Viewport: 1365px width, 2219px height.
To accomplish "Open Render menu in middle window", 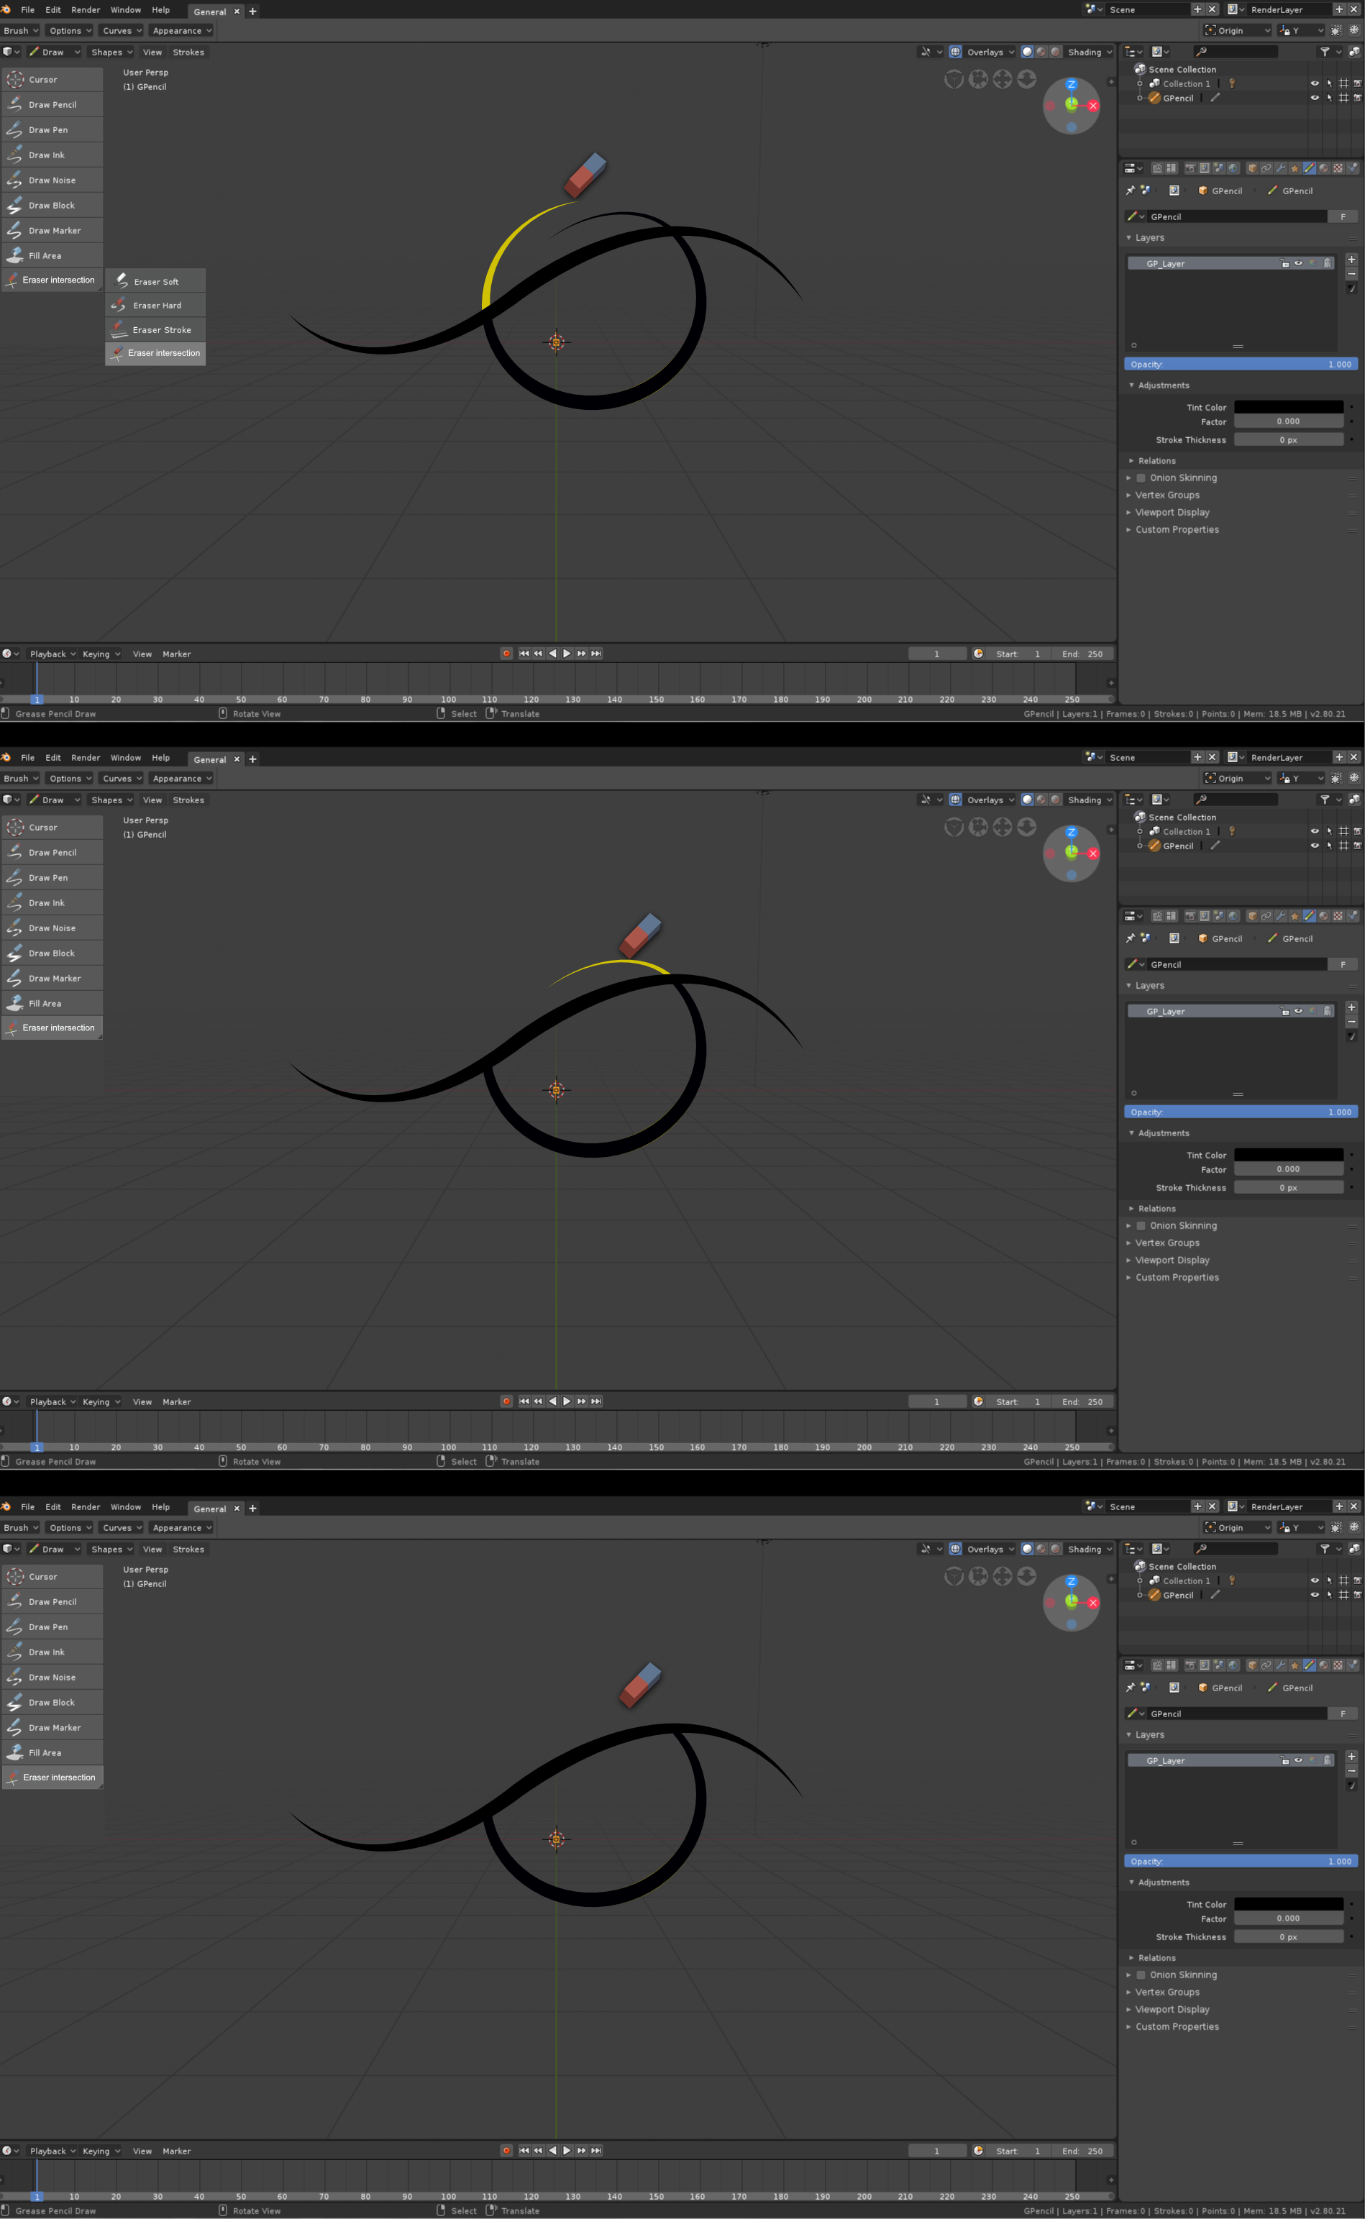I will 86,757.
